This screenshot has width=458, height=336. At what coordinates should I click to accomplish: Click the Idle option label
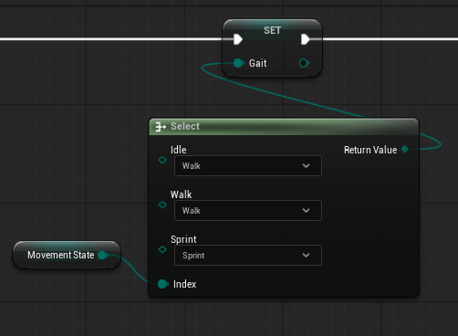tap(179, 150)
